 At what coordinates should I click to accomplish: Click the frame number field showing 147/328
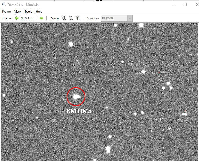(x=29, y=18)
